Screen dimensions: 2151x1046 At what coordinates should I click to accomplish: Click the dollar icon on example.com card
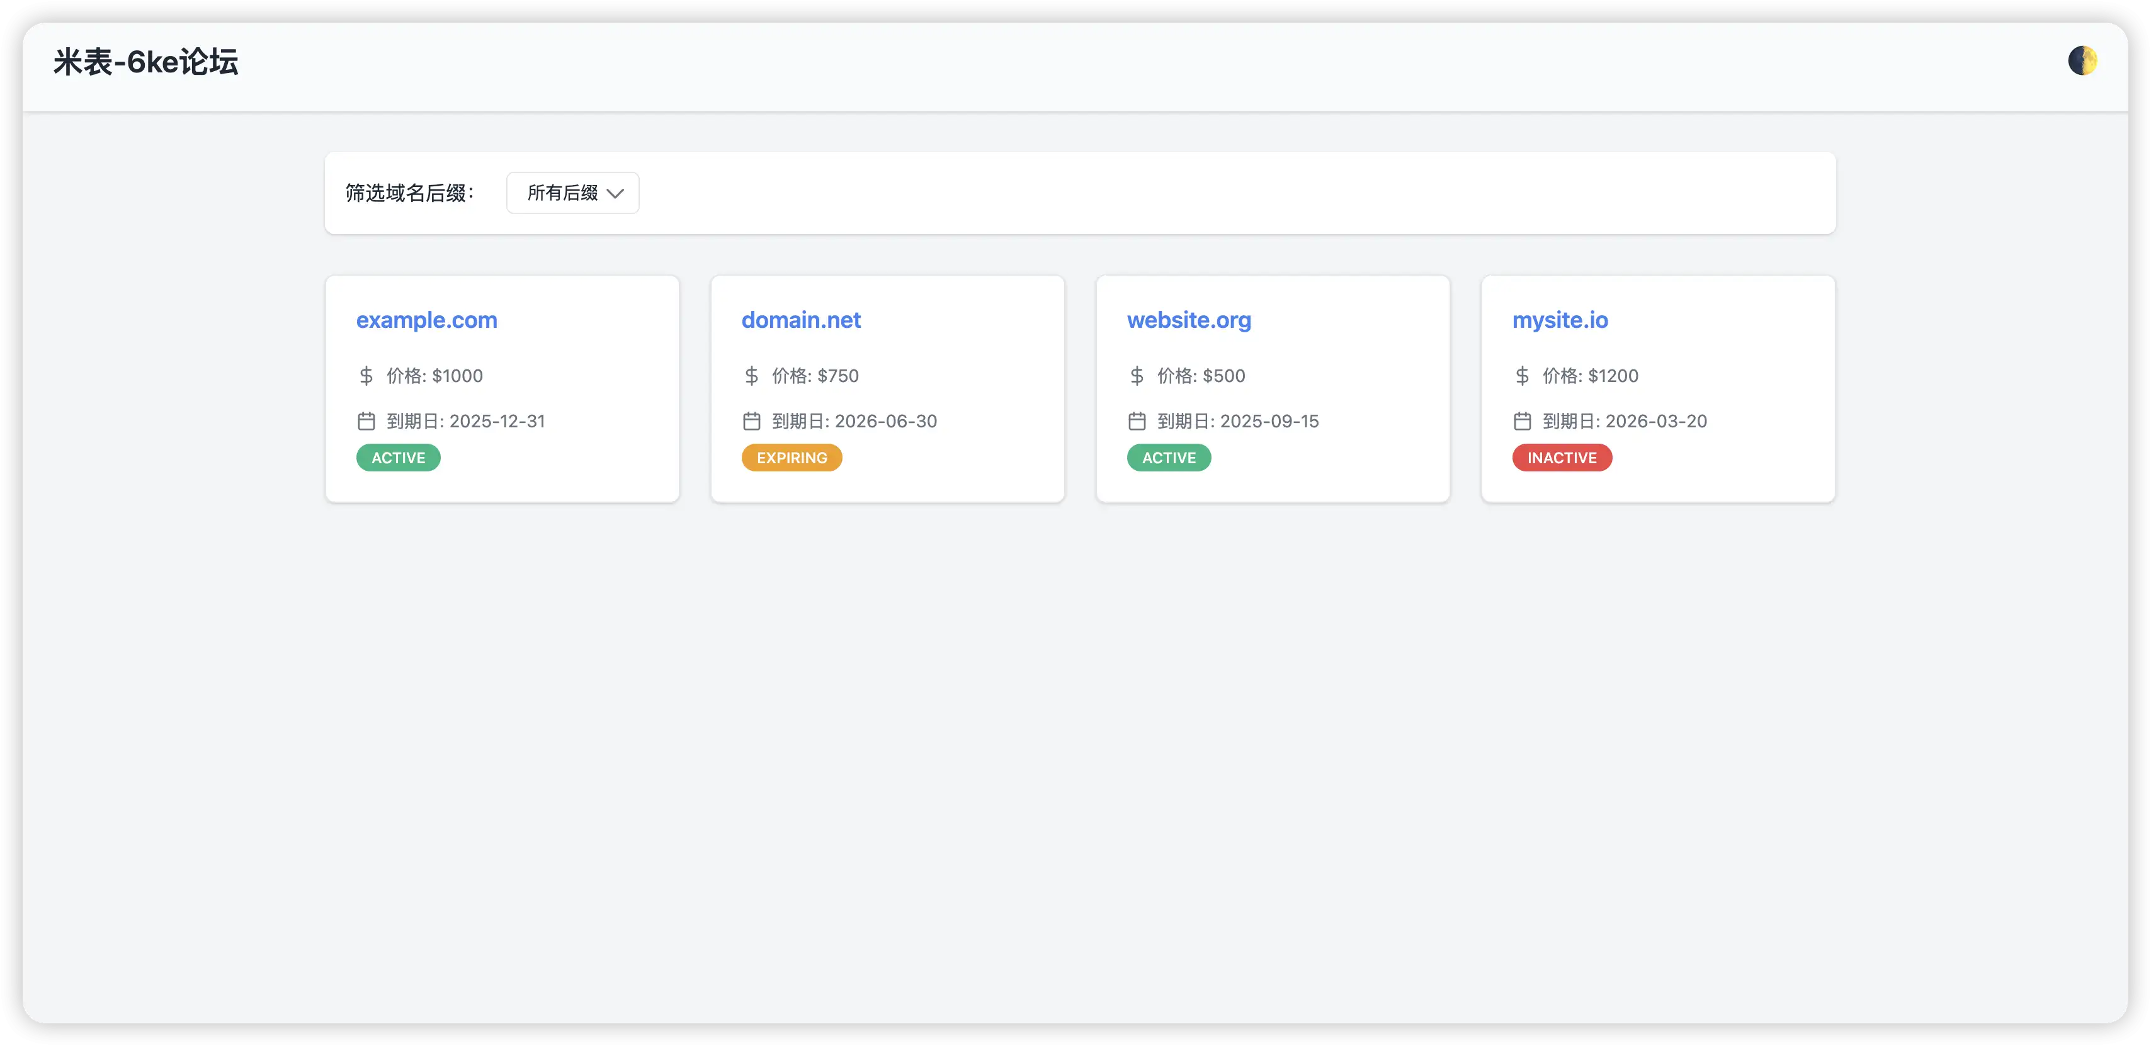coord(366,376)
